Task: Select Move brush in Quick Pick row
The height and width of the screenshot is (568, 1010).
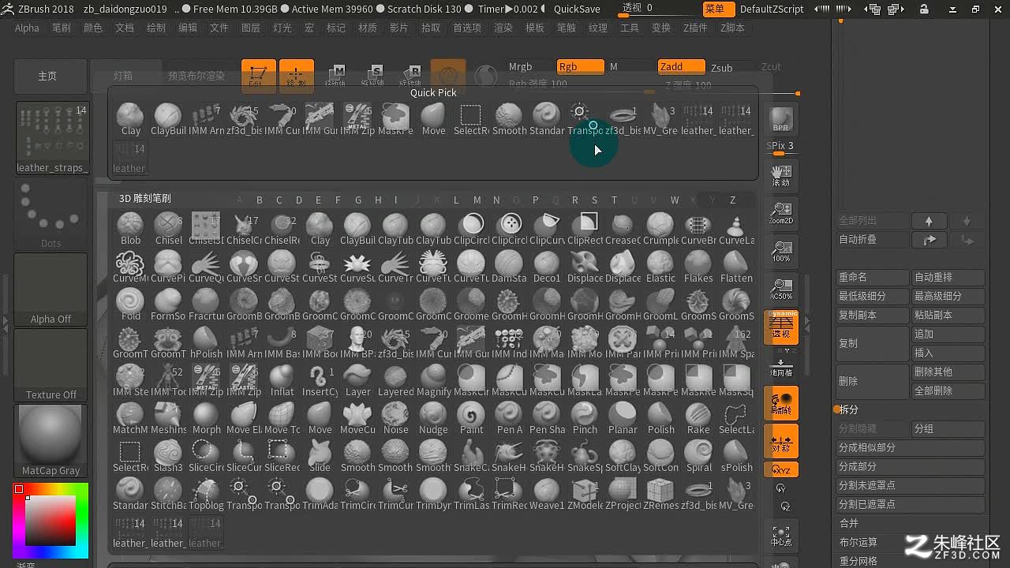Action: click(x=433, y=119)
